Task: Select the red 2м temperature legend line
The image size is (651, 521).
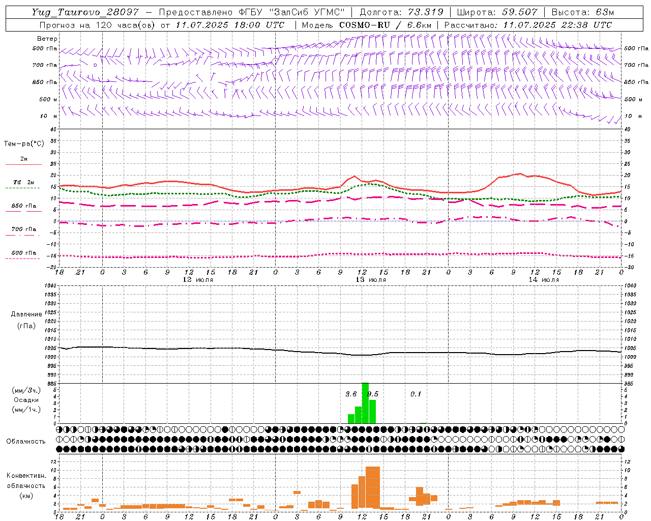Action: click(x=23, y=164)
